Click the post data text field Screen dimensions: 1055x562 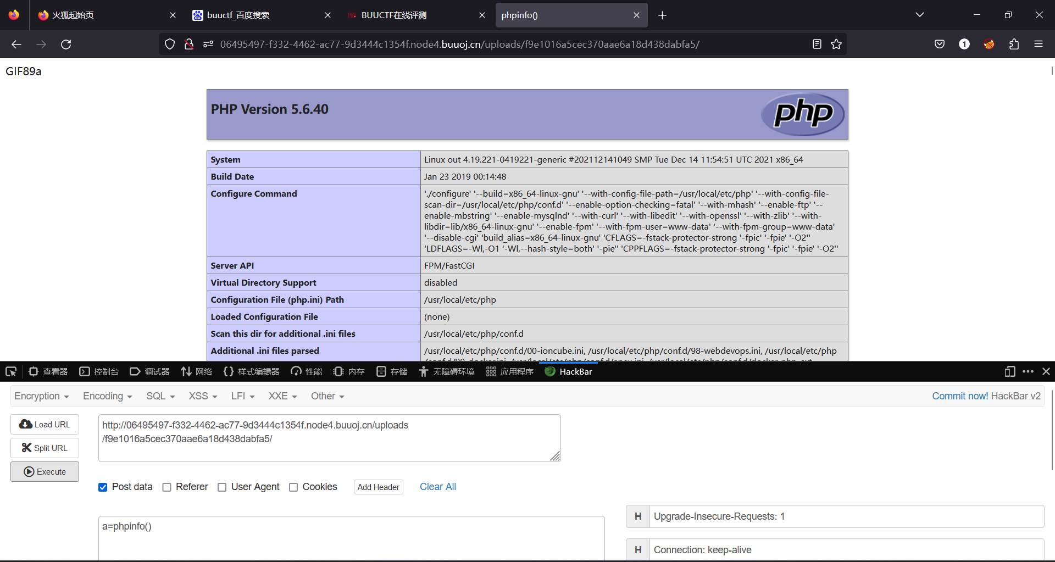pyautogui.click(x=351, y=537)
